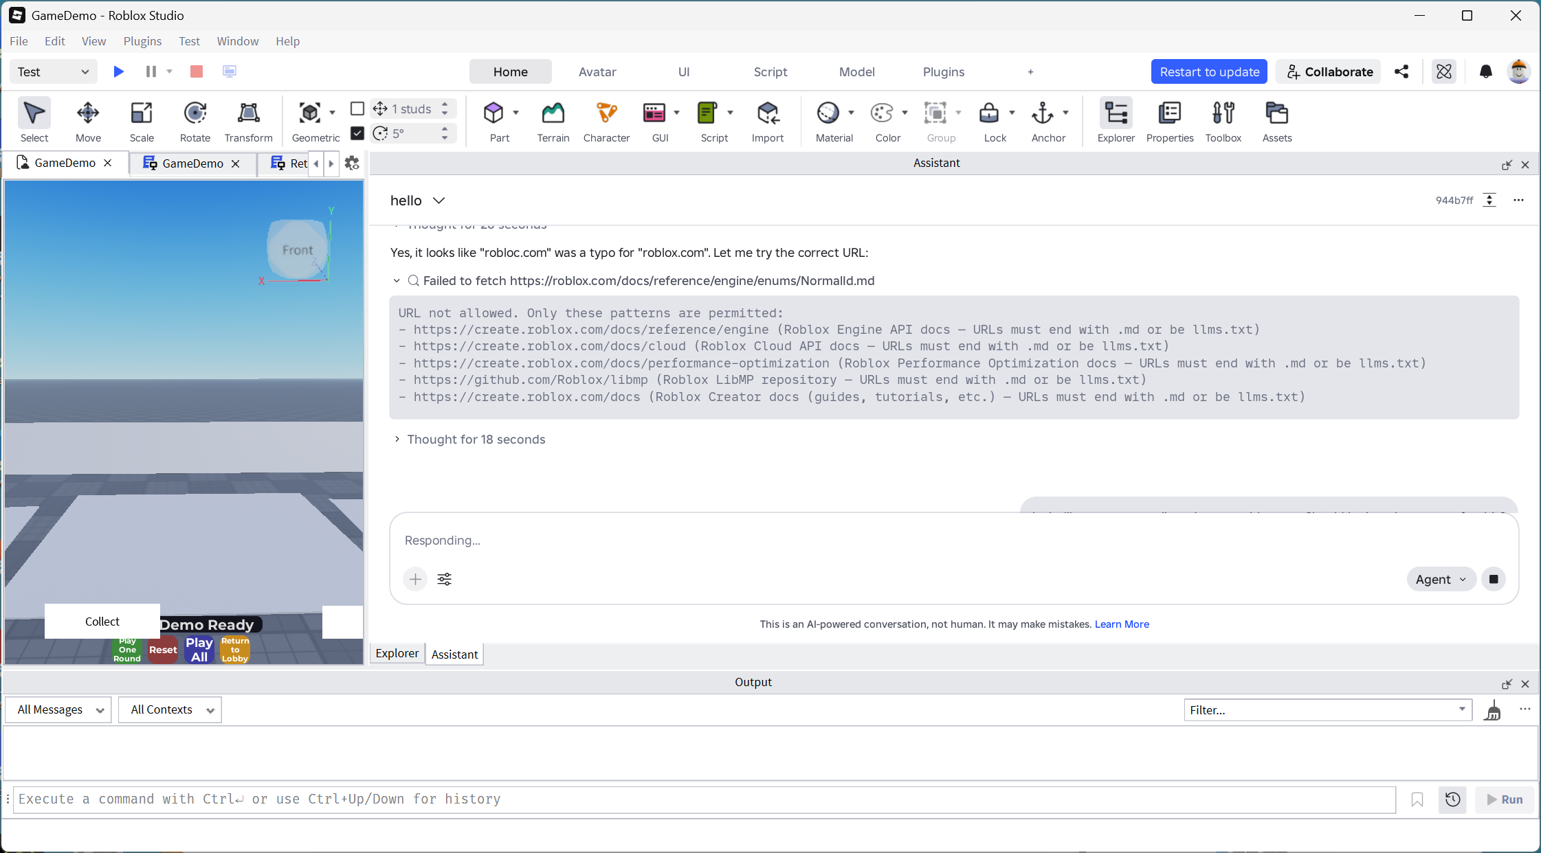Click the Color tool icon

tap(882, 113)
